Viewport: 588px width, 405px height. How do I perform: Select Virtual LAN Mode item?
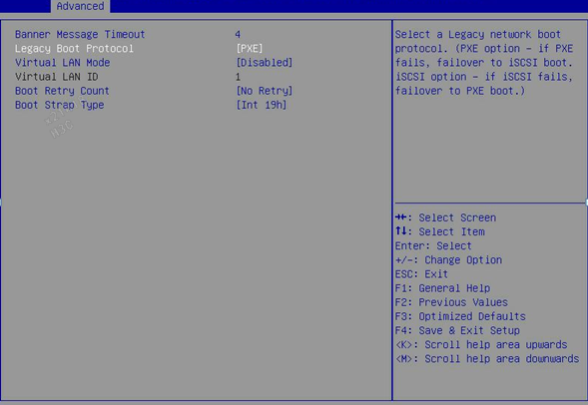tap(62, 63)
